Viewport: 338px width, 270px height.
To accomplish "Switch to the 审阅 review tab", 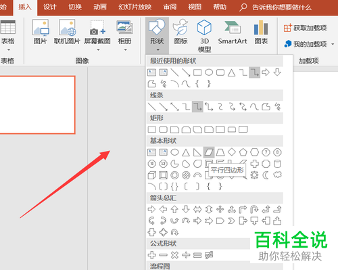I will (170, 7).
